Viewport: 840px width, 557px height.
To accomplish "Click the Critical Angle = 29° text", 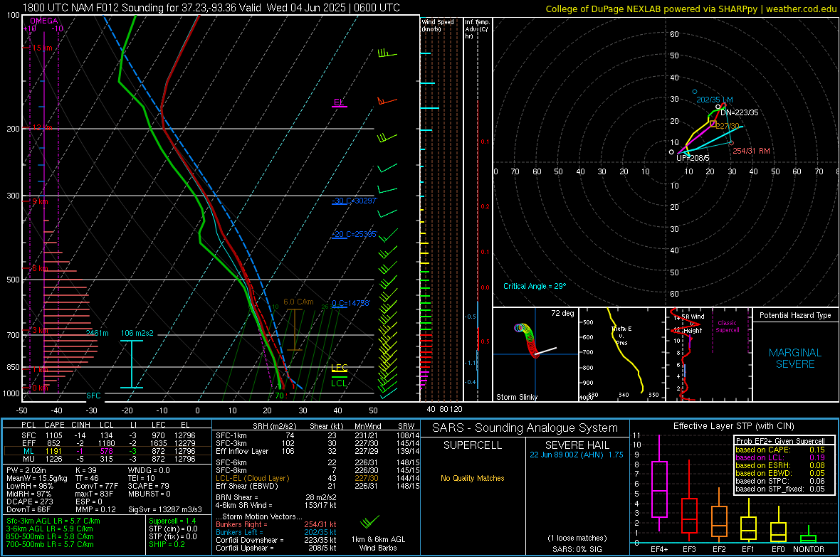I will pyautogui.click(x=535, y=286).
